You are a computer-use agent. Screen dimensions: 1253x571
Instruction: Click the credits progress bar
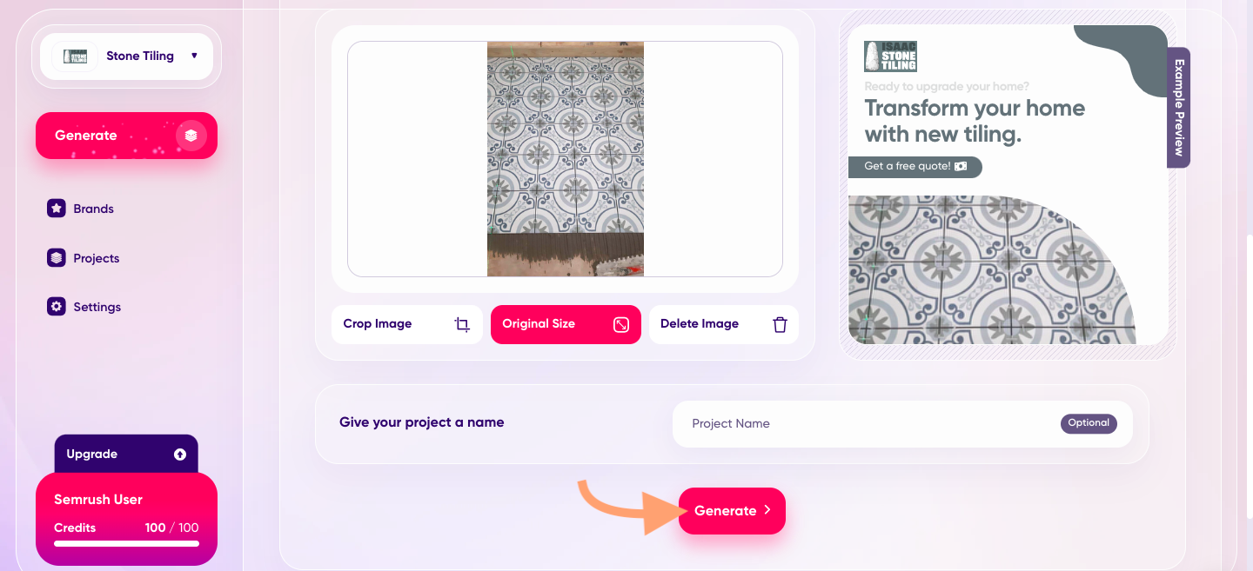tap(126, 544)
